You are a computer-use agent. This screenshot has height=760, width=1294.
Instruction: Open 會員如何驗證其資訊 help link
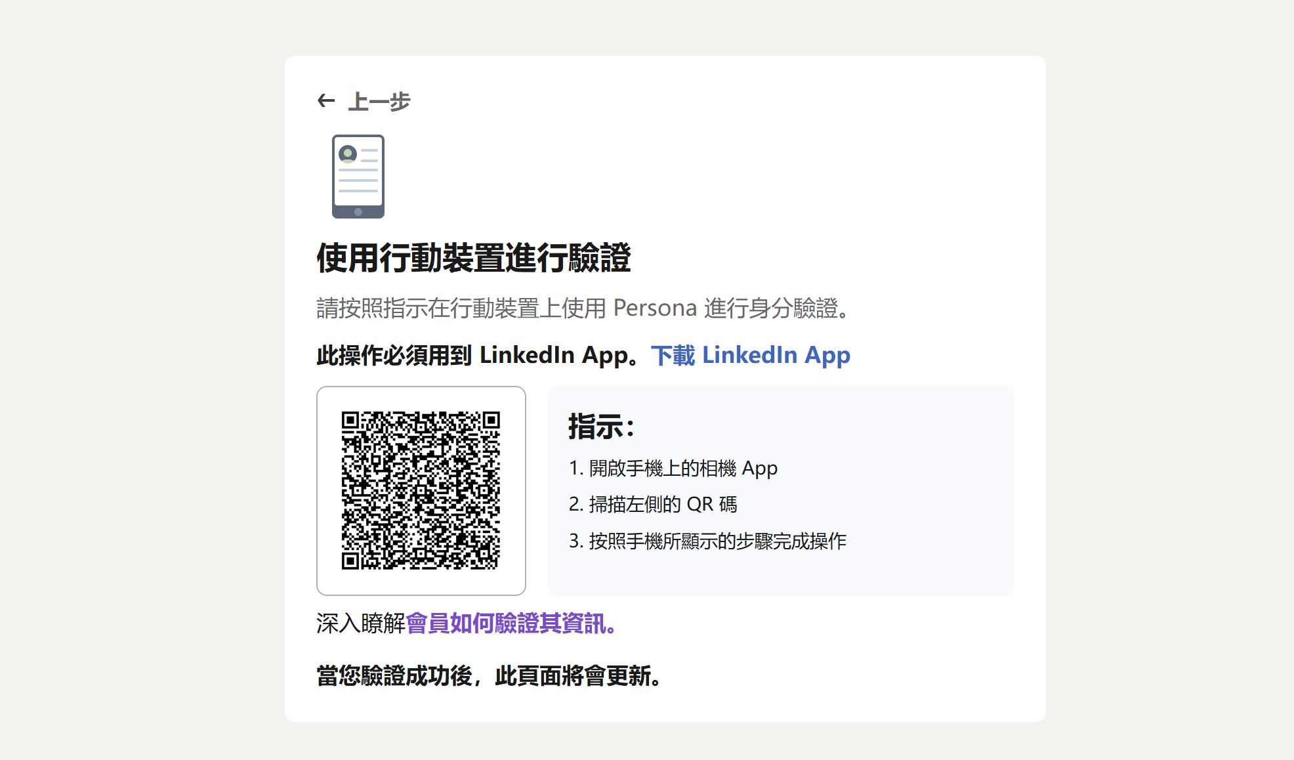pyautogui.click(x=511, y=623)
